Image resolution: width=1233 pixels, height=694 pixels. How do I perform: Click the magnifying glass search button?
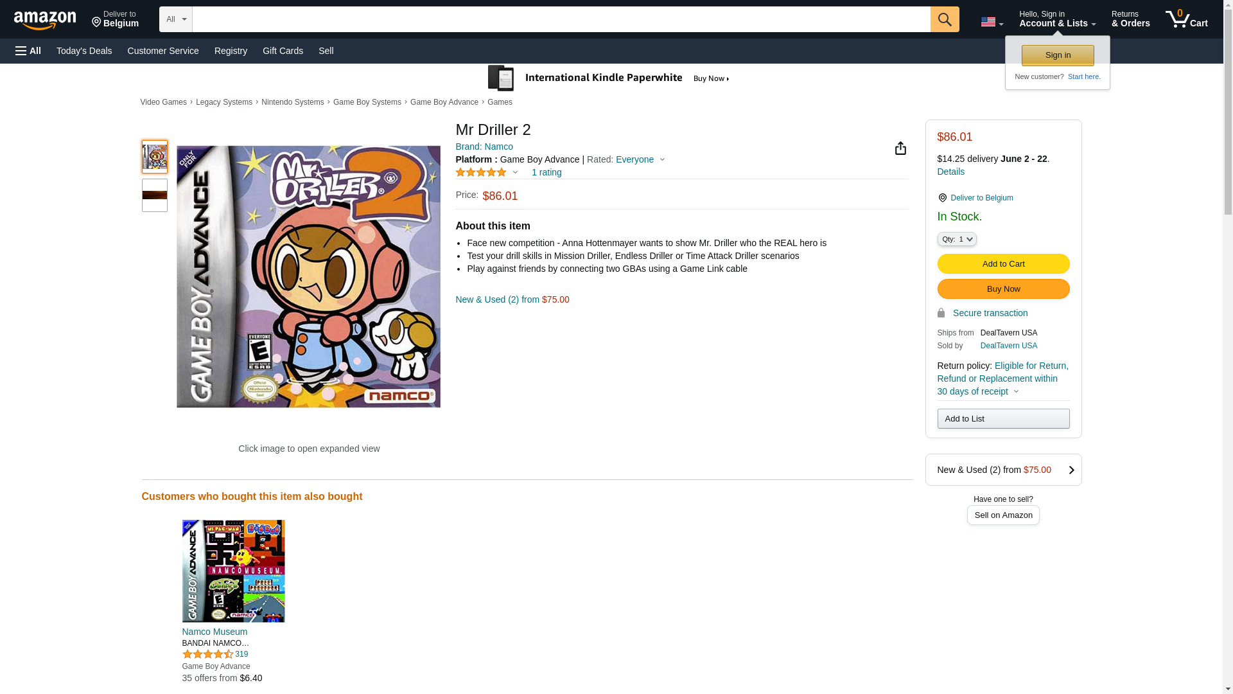coord(944,19)
